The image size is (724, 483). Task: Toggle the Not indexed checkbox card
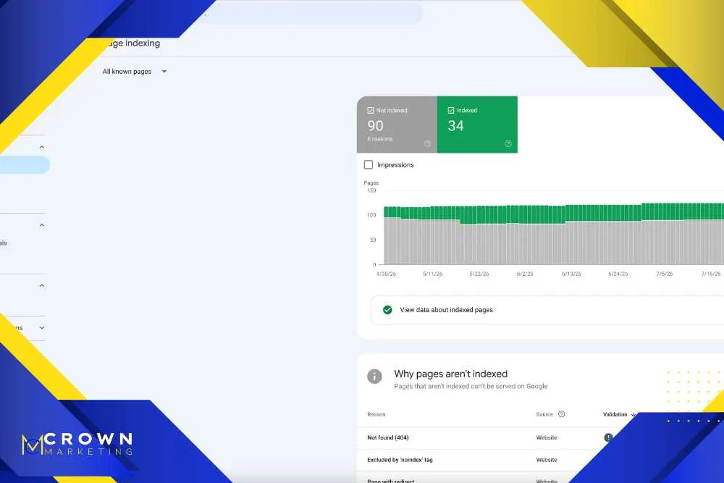point(397,125)
